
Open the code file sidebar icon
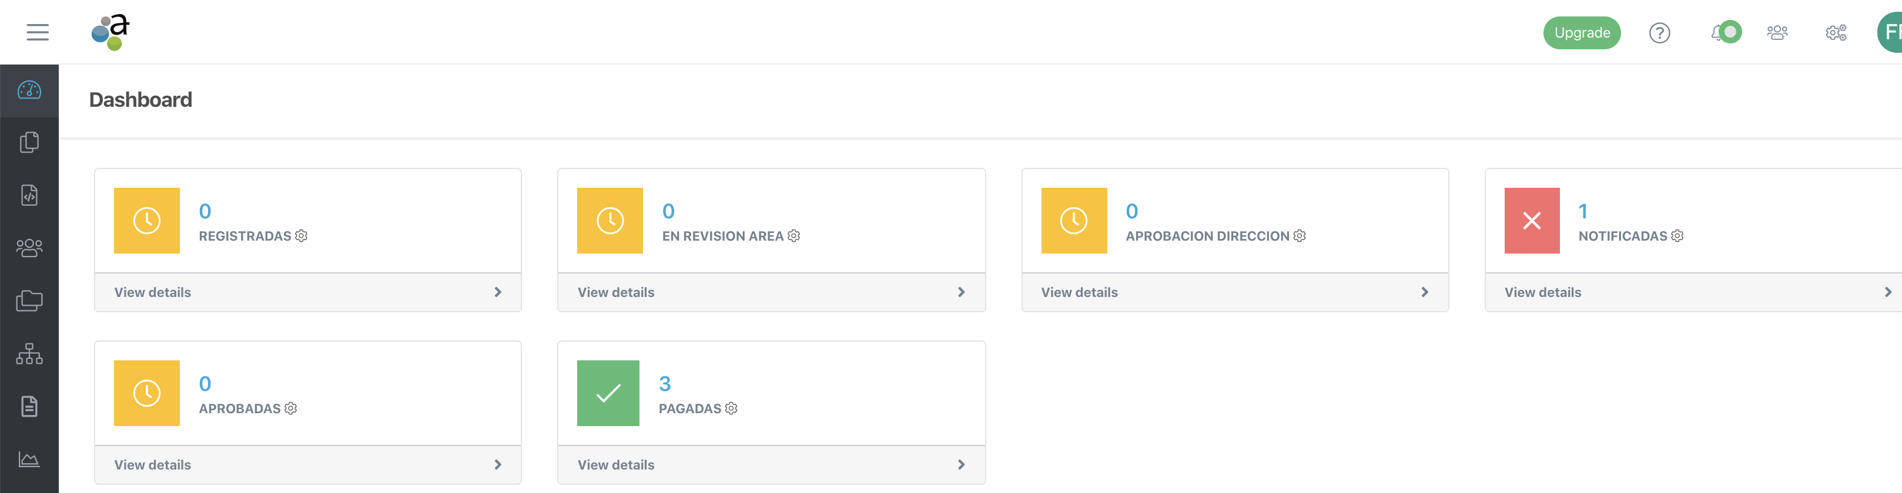coord(29,195)
